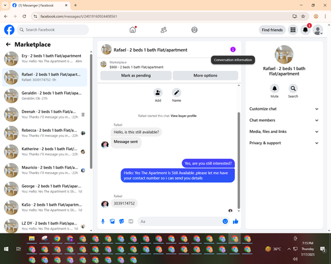Open Rebecca conversation

pyautogui.click(x=44, y=133)
